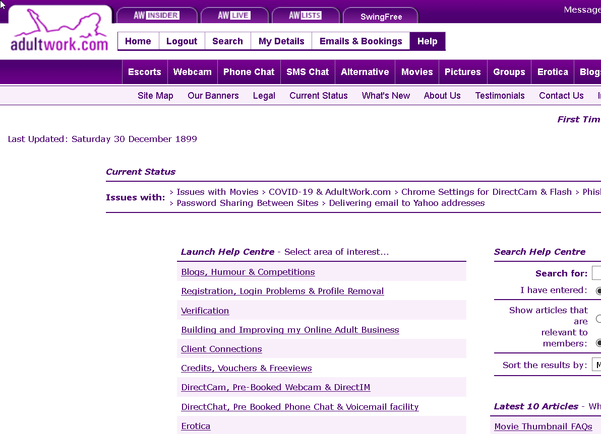
Task: Select the SwingFree tab
Action: pyautogui.click(x=381, y=16)
